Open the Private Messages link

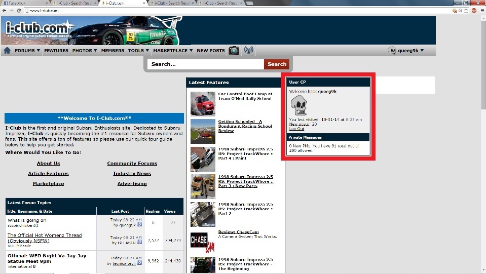click(305, 137)
